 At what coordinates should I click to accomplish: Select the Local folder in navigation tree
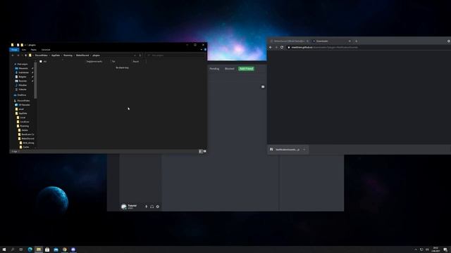(x=23, y=117)
